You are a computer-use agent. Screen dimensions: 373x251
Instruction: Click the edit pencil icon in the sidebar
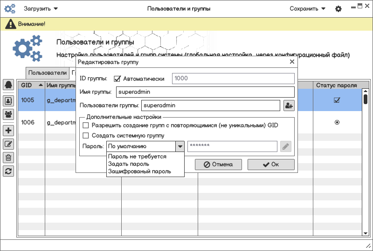click(8, 144)
